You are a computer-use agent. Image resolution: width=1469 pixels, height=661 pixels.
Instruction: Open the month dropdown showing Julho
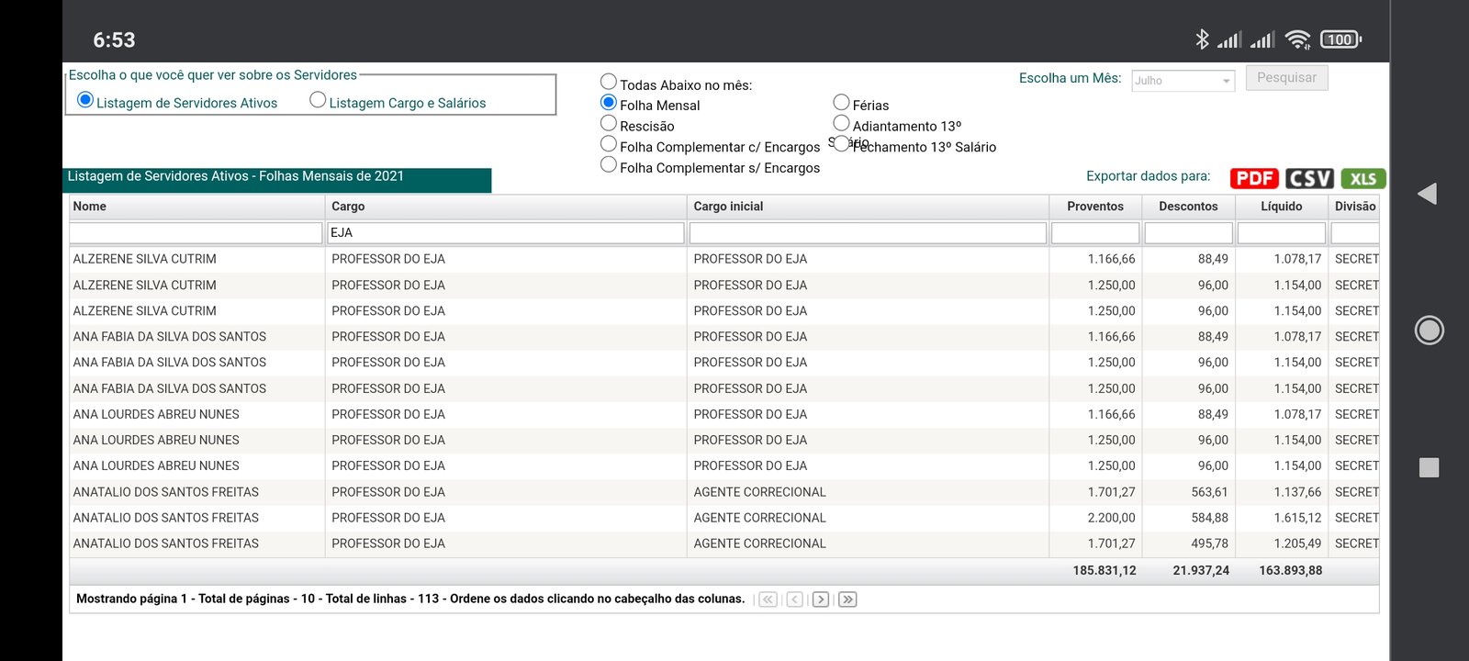(x=1183, y=81)
